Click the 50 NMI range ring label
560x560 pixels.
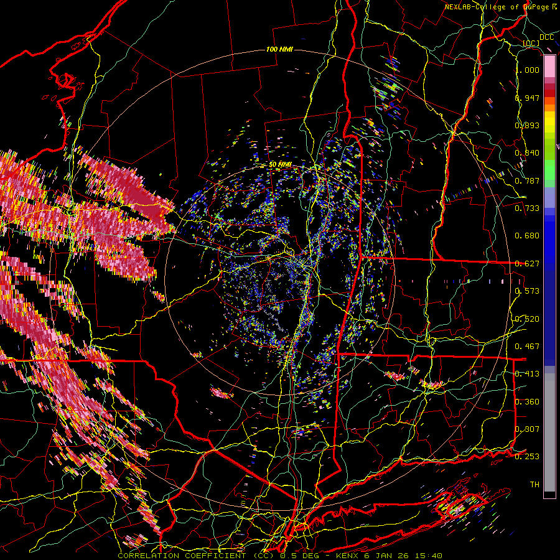pyautogui.click(x=280, y=164)
